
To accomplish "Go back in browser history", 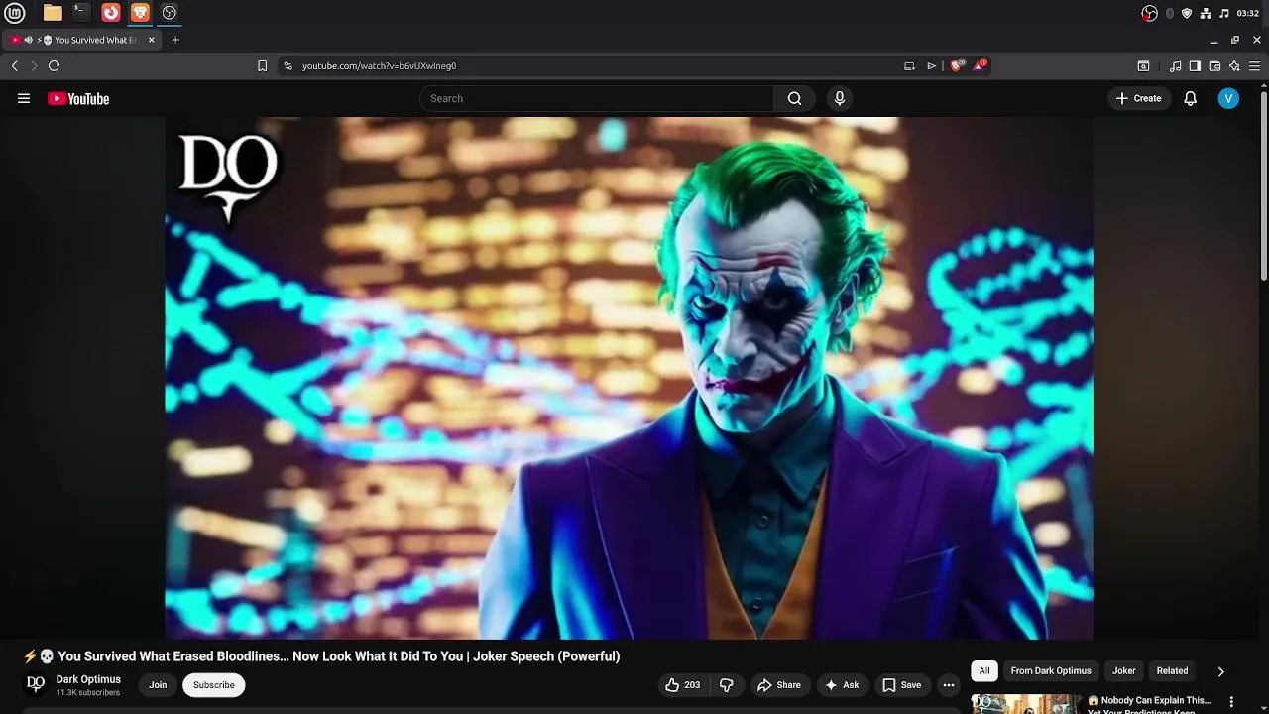I will point(15,65).
